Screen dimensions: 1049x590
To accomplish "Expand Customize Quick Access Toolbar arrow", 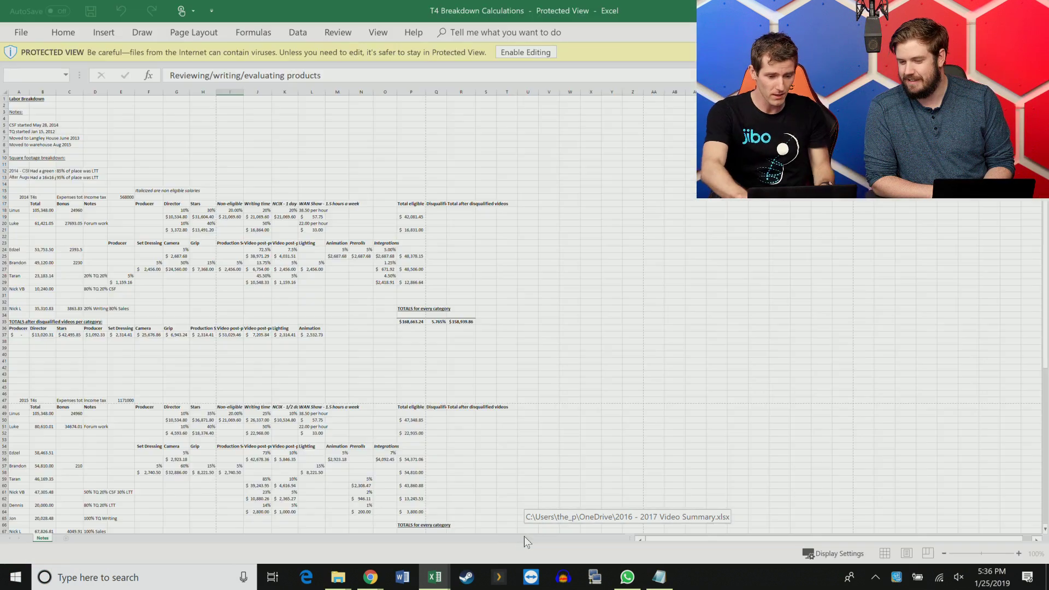I will [x=211, y=11].
